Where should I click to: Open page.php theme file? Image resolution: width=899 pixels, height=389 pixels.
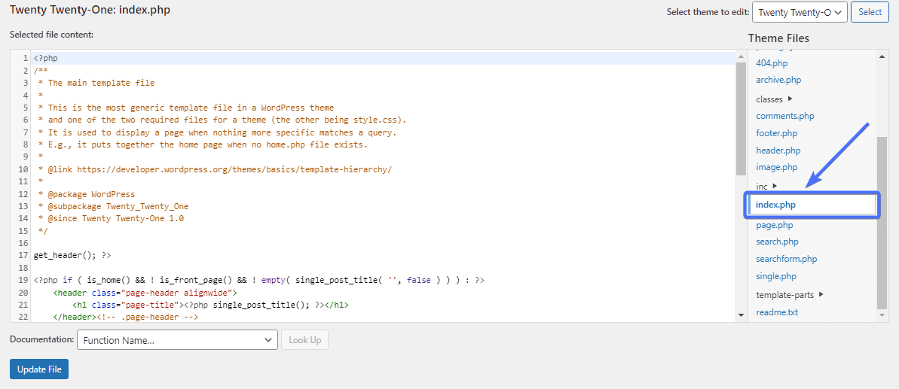pos(775,225)
